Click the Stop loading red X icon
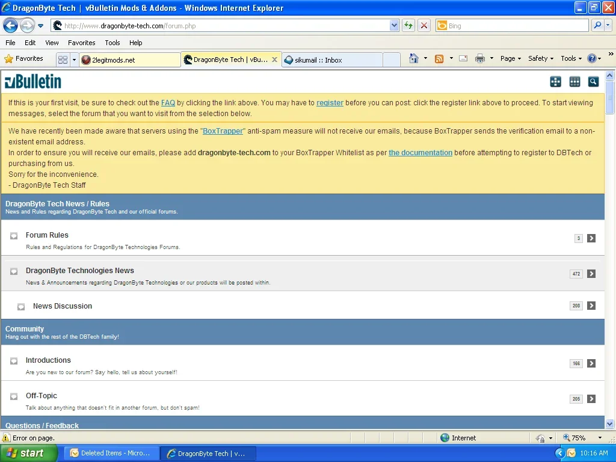616x462 pixels. click(x=424, y=26)
